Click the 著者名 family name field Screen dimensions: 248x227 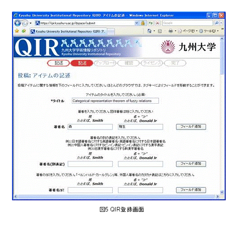(x=90, y=127)
